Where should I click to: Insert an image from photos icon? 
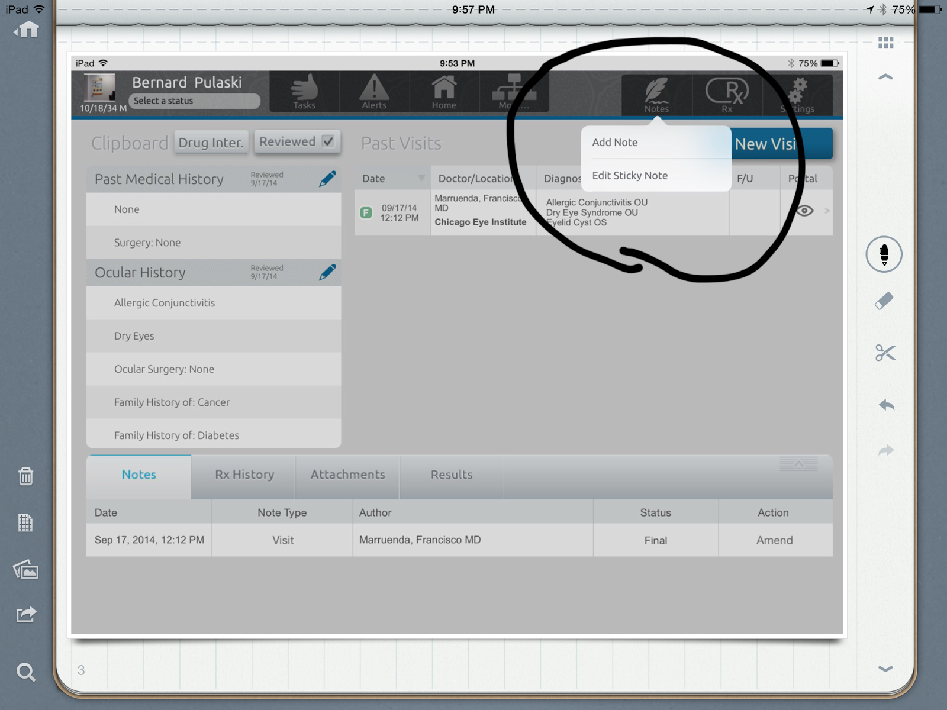[x=26, y=569]
